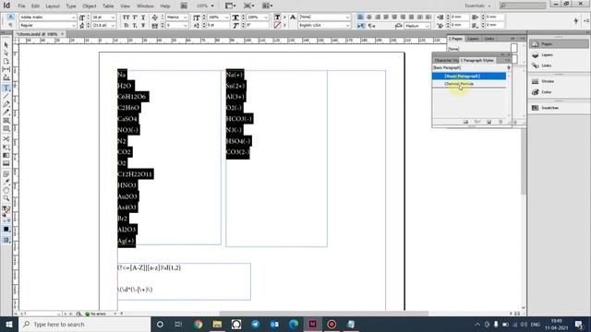Viewport: 591px width, 332px height.
Task: Open the Type menu
Action: [x=71, y=6]
